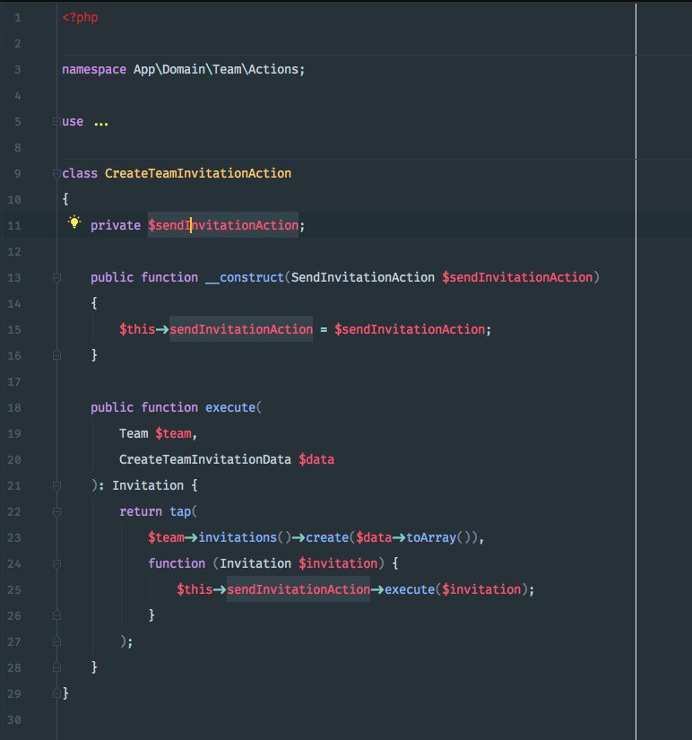Click the closing brace on line 29
This screenshot has height=740, width=692.
[x=65, y=693]
